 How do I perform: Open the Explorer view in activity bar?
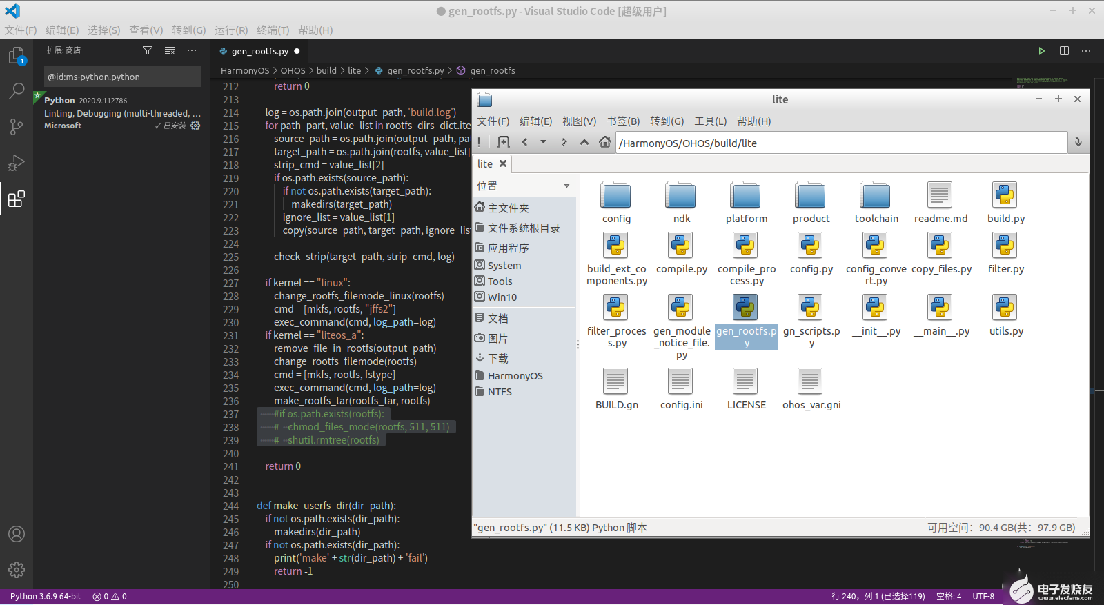click(x=17, y=55)
